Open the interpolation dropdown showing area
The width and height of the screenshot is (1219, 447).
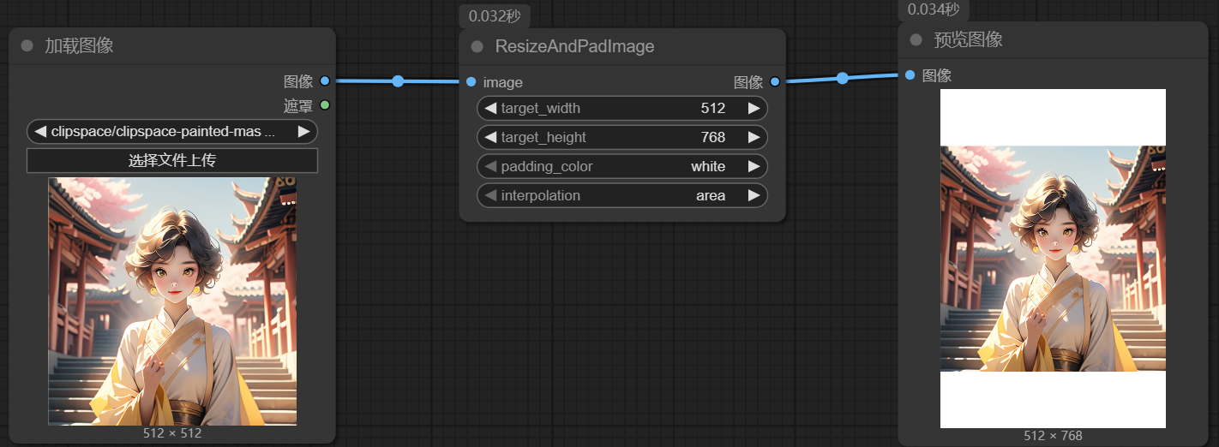coord(622,195)
